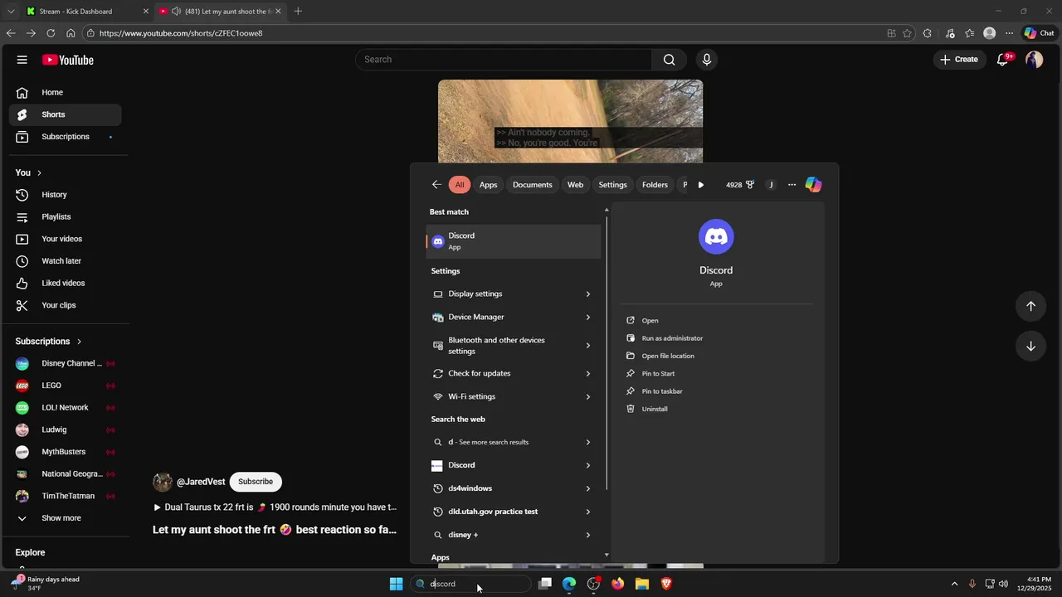The height and width of the screenshot is (597, 1062).
Task: Click the YouTube Create button
Action: click(x=959, y=60)
